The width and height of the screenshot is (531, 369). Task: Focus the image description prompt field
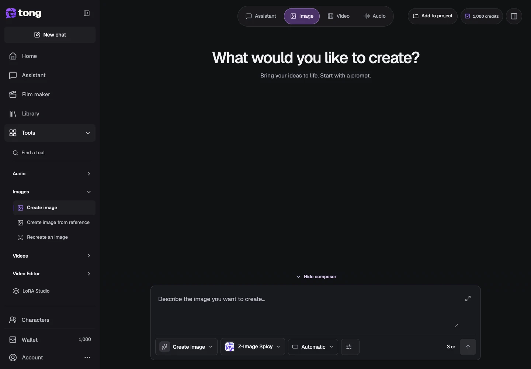(x=308, y=310)
